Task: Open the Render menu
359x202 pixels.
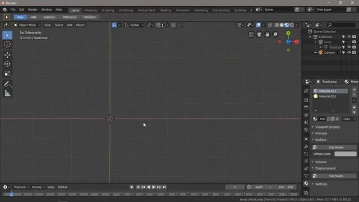Action: (x=33, y=10)
